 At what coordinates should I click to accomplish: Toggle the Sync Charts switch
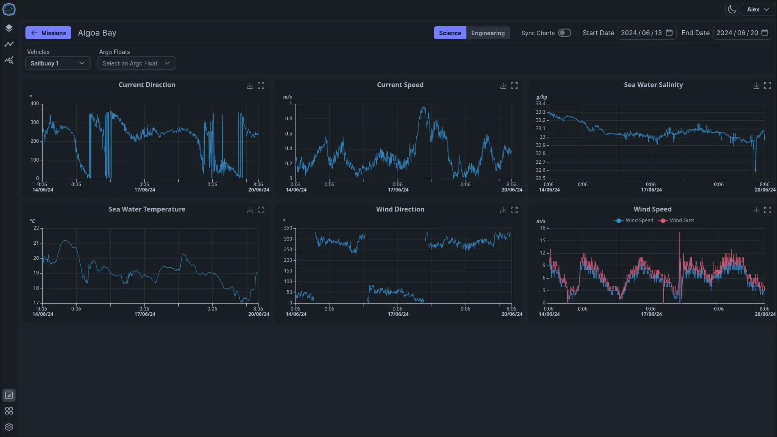(x=564, y=33)
